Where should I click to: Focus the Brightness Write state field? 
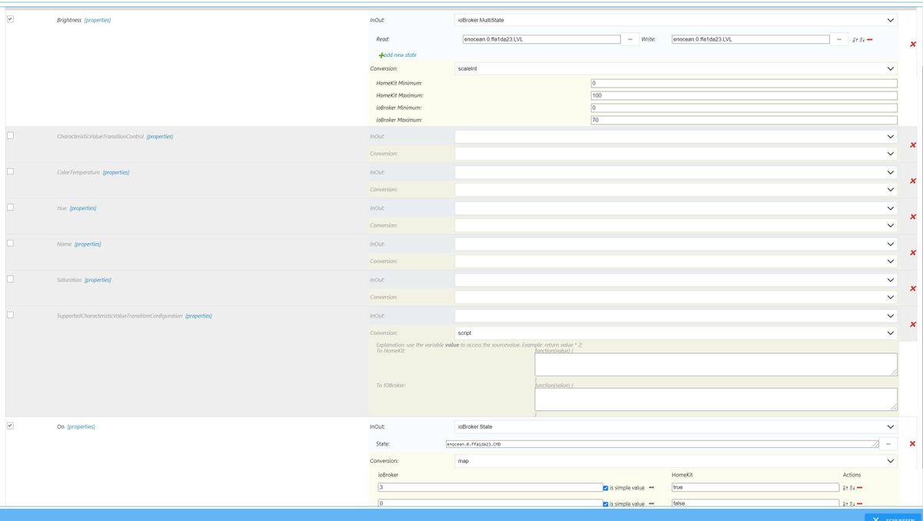[750, 39]
